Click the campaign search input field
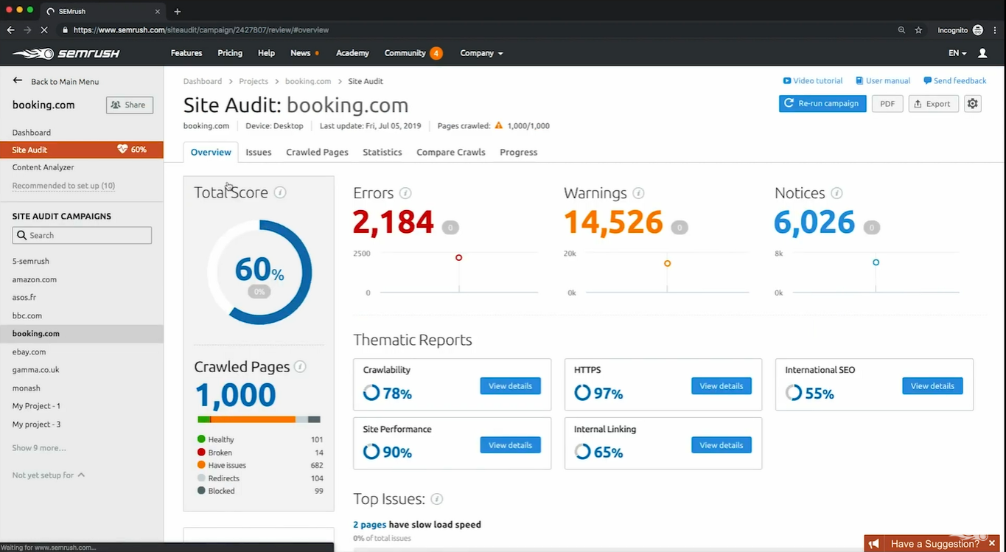The height and width of the screenshot is (552, 1006). [83, 235]
